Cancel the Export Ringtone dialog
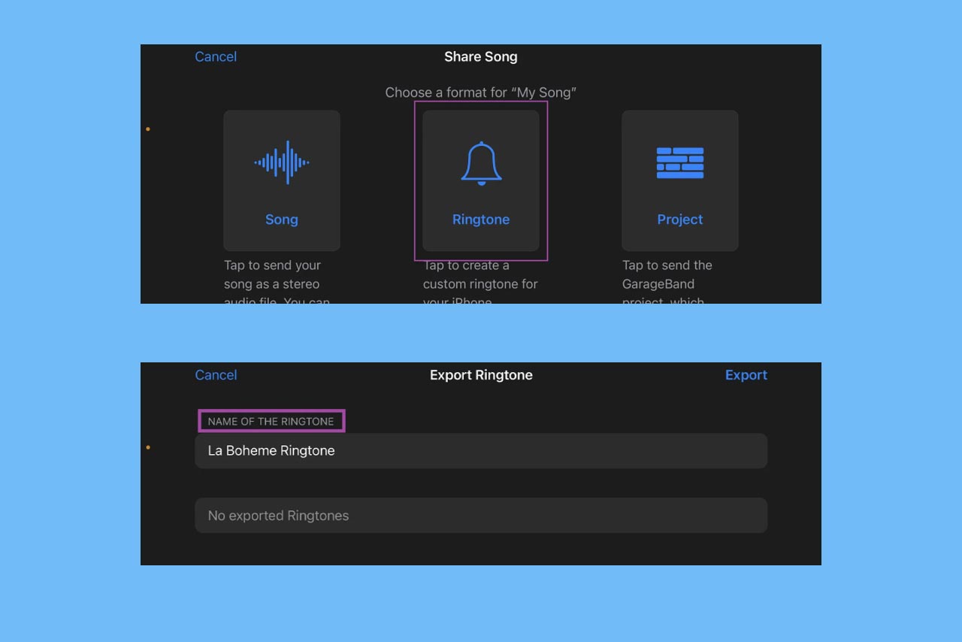The height and width of the screenshot is (642, 962). point(216,375)
